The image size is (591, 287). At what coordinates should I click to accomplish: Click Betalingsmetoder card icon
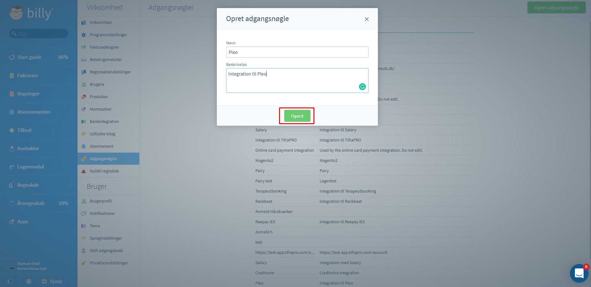(84, 60)
